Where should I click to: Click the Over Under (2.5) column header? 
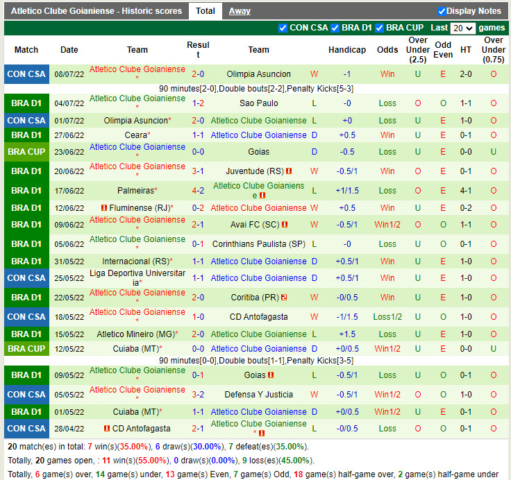pyautogui.click(x=418, y=50)
